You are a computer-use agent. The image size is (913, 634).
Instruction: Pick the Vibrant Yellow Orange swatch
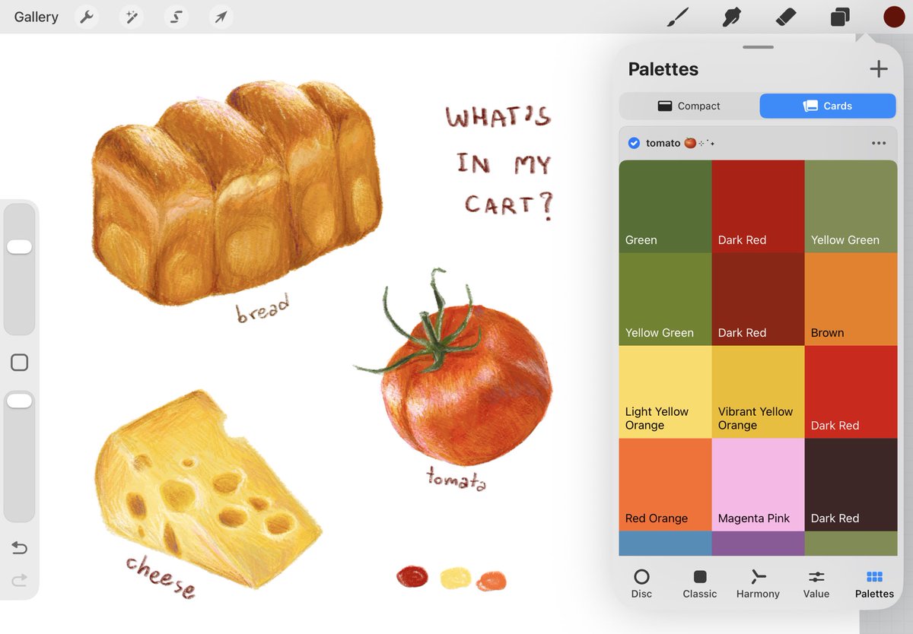point(758,391)
